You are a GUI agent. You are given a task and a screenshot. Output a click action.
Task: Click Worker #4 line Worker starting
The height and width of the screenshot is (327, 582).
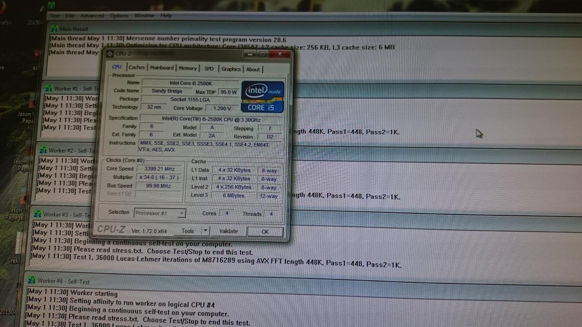(72, 292)
